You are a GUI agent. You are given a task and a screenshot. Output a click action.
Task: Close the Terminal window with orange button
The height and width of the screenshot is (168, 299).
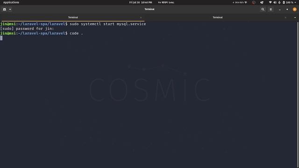pos(295,9)
